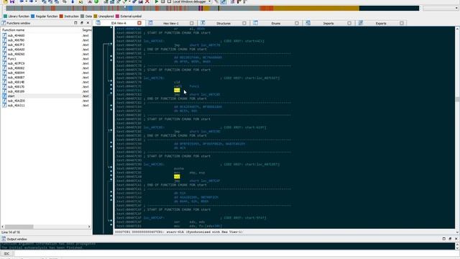The width and height of the screenshot is (460, 259).
Task: Click the Functions window scroll-left arrow
Action: (3, 227)
